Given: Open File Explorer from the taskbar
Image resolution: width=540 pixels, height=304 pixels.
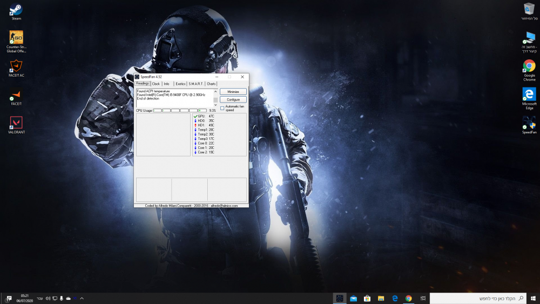Looking at the screenshot, I should click(381, 298).
